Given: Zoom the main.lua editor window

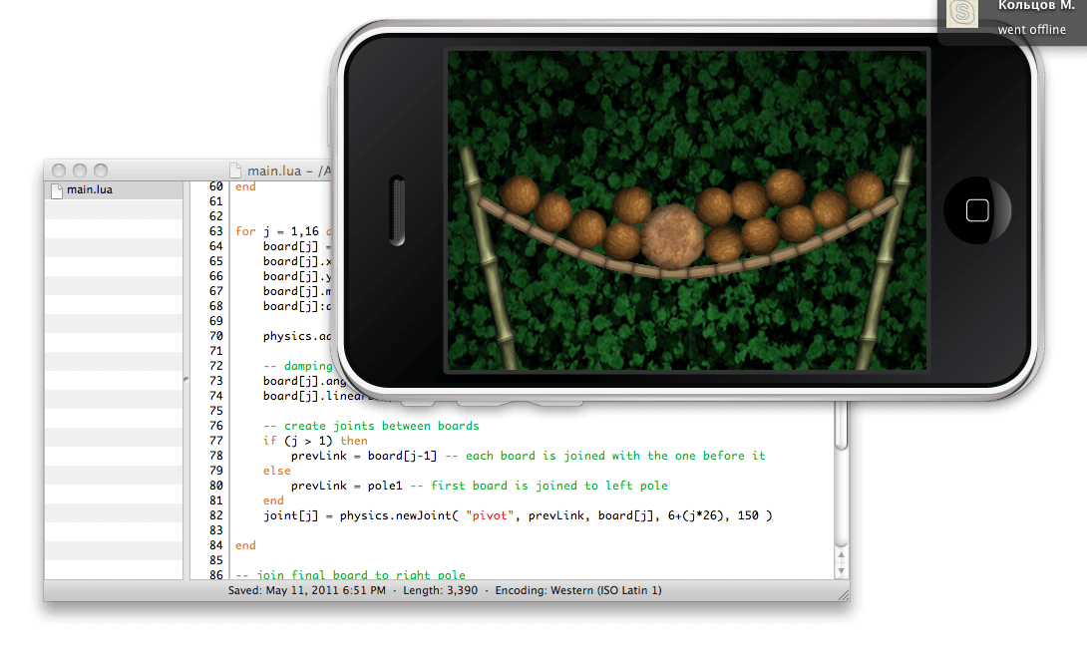Looking at the screenshot, I should pyautogui.click(x=101, y=170).
